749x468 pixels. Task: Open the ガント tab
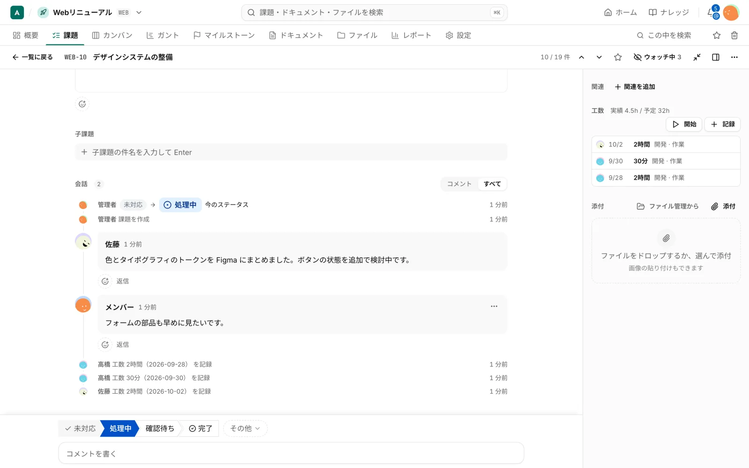pos(162,35)
